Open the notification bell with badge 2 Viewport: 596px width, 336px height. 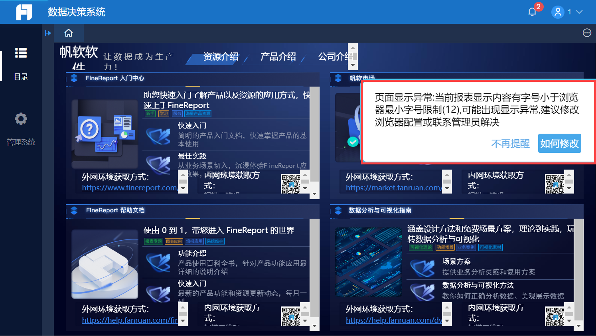(532, 12)
